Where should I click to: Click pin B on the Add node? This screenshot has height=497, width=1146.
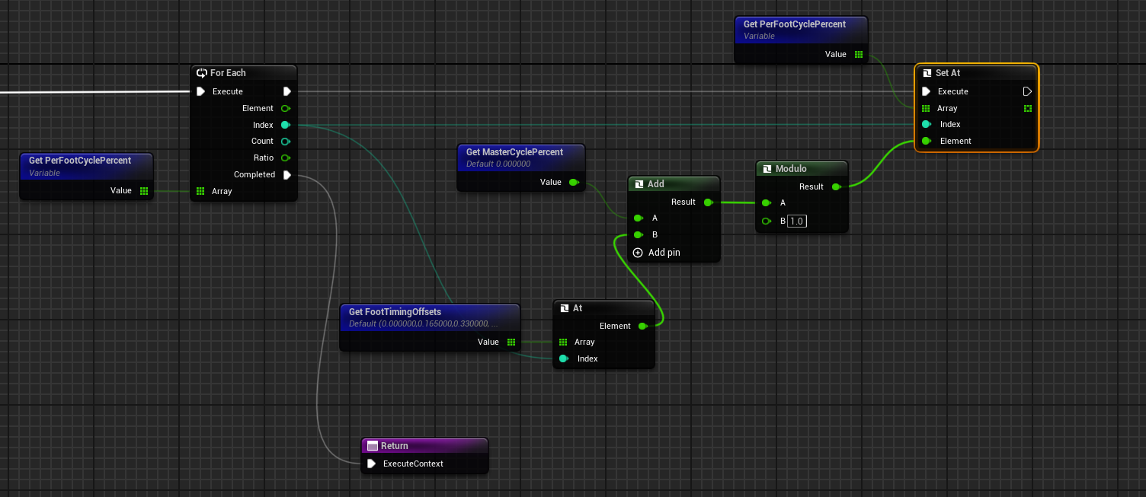click(x=638, y=234)
